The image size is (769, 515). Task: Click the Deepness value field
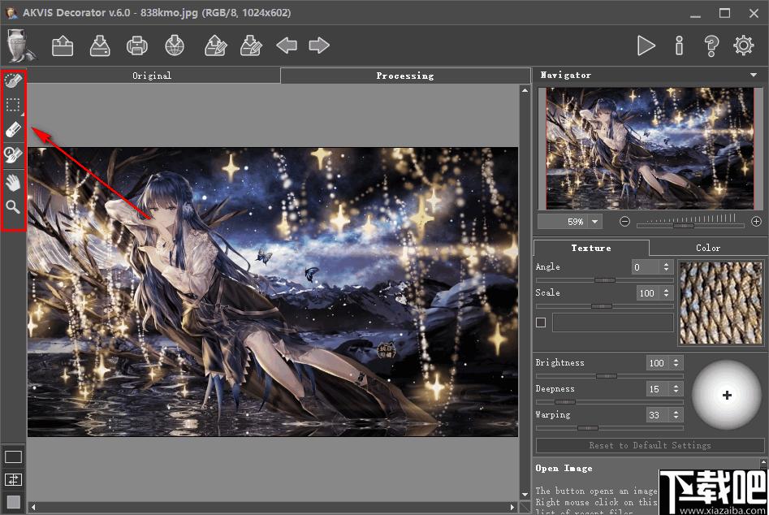tap(658, 389)
